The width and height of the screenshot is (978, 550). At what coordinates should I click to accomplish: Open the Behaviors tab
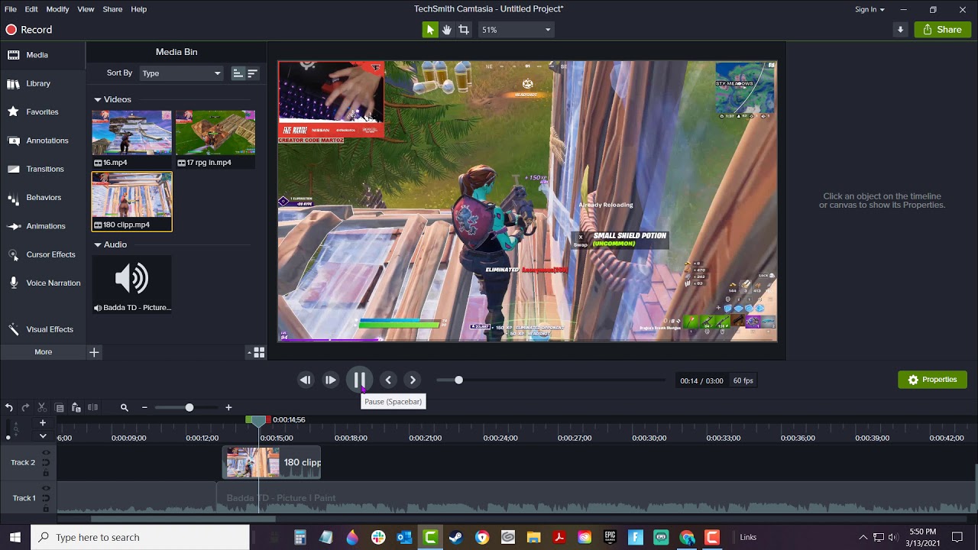pyautogui.click(x=43, y=197)
